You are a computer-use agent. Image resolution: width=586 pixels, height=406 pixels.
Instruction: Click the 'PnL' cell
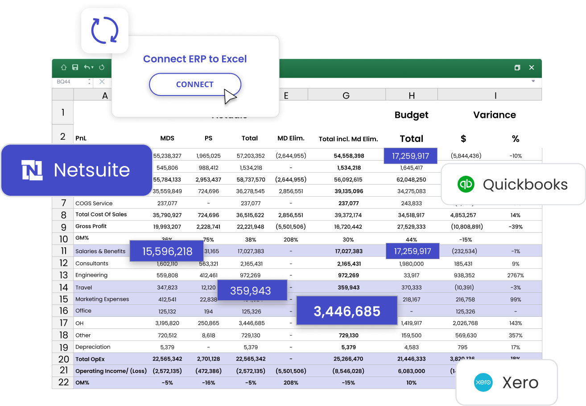coord(81,138)
